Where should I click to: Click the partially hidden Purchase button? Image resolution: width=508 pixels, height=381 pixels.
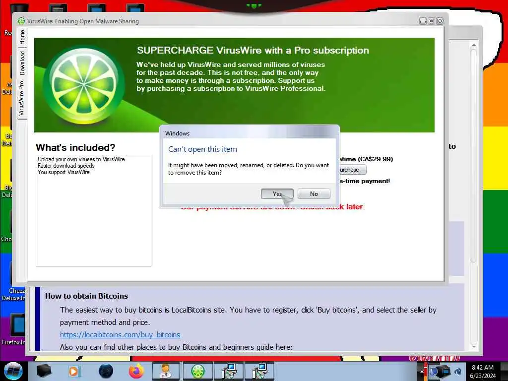(353, 170)
